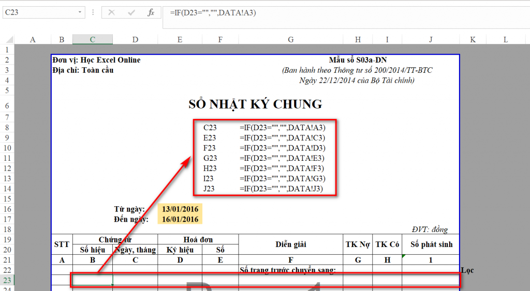Select row 23 header
Viewport: 530px width, 291px height.
click(x=7, y=280)
